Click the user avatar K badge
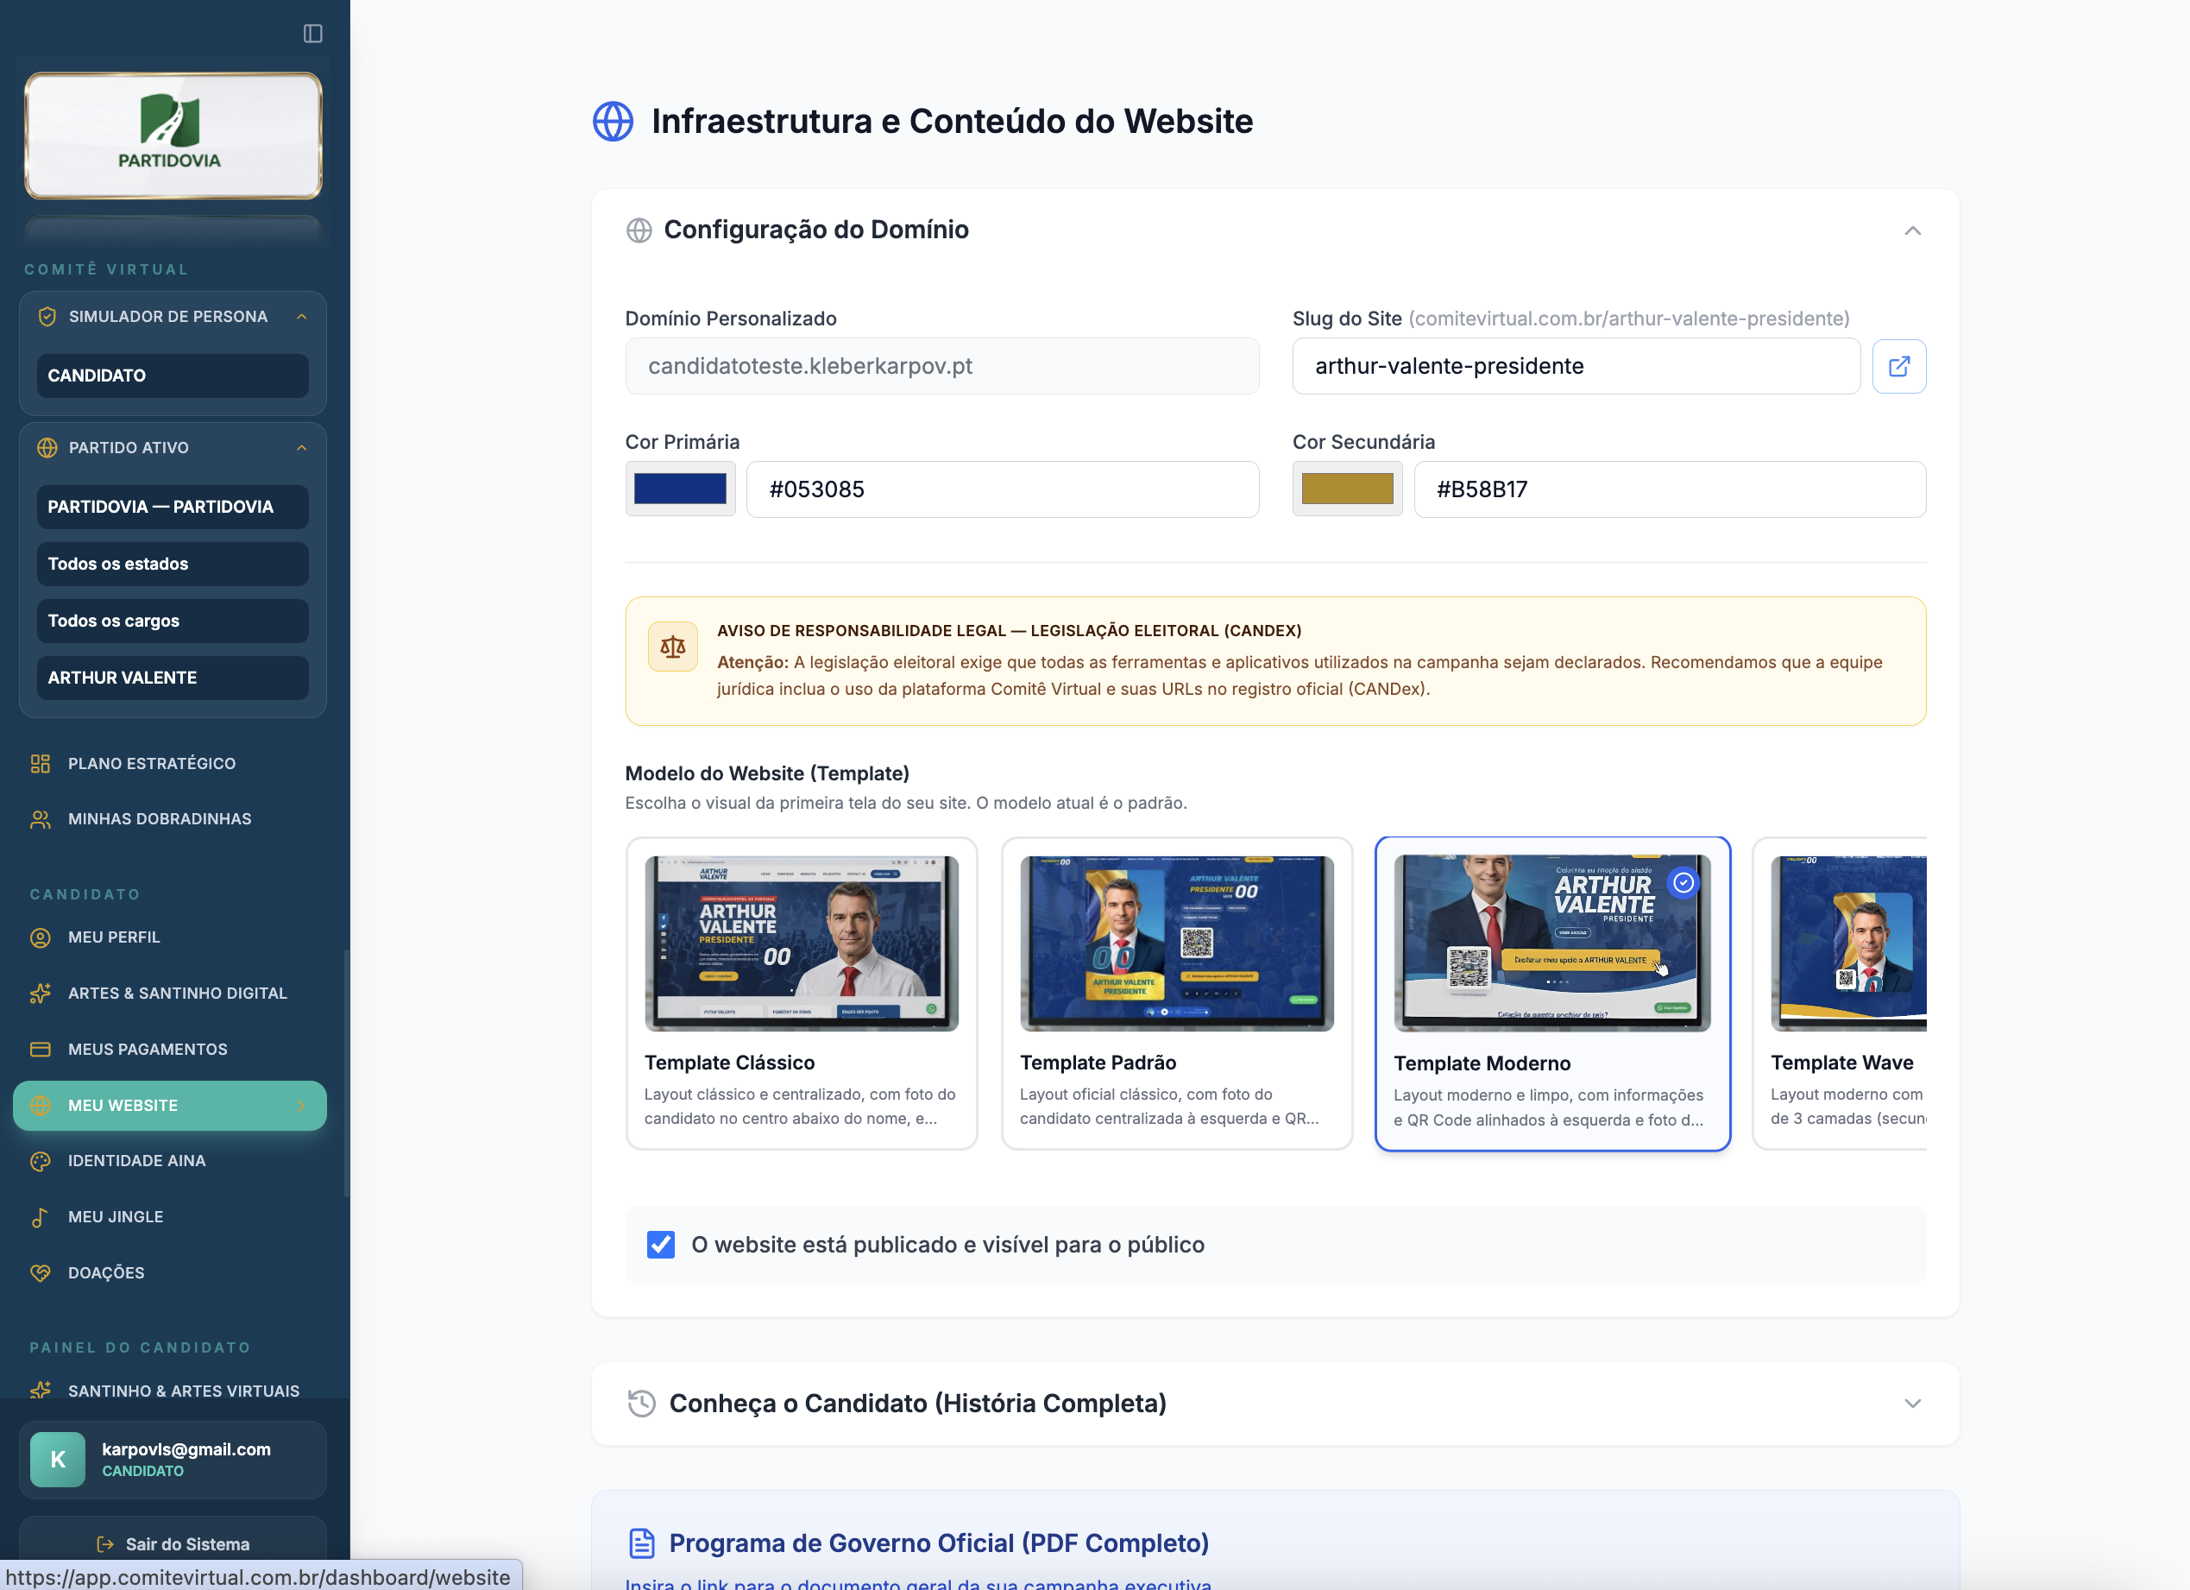 58,1459
